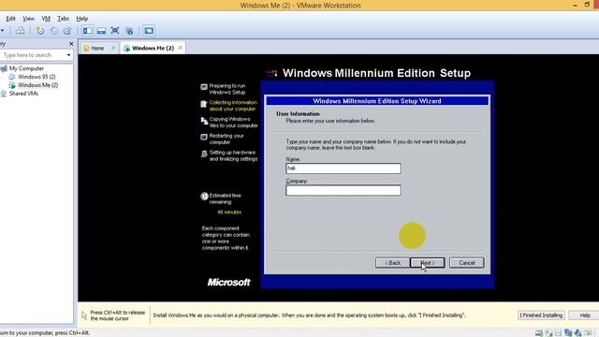This screenshot has height=337, width=599.
Task: Click the floppy drive status icon
Action: coord(558,333)
